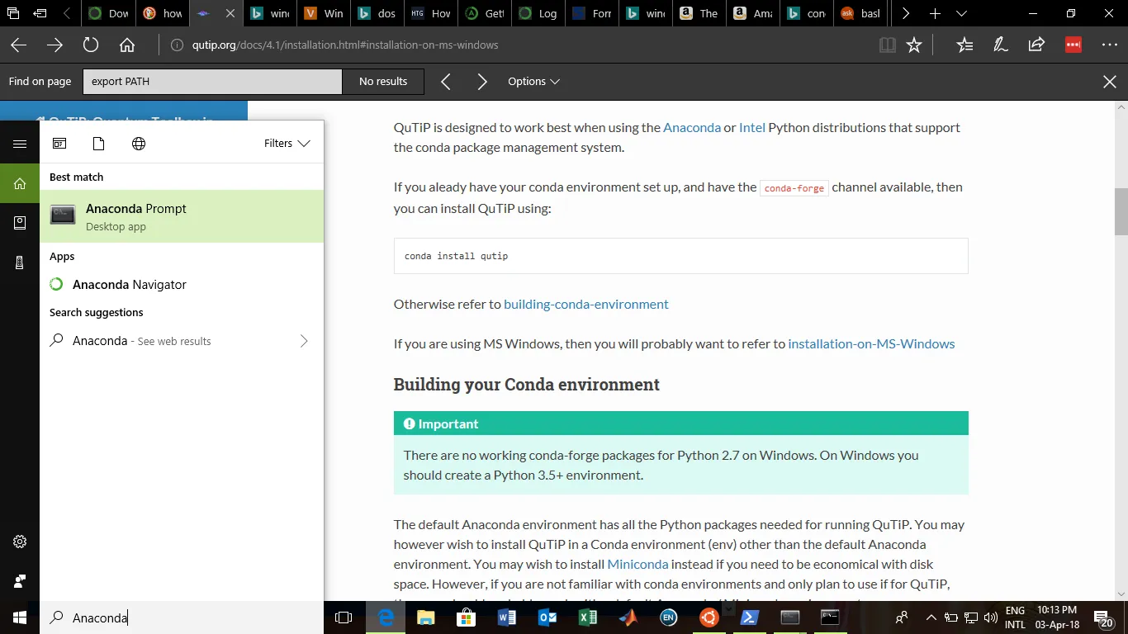Open Ubuntu from the taskbar
The image size is (1128, 634).
(x=709, y=617)
